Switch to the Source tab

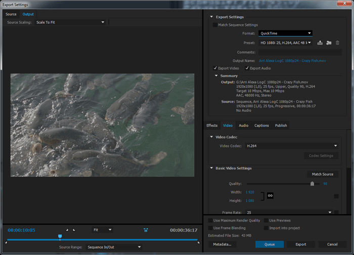tap(11, 14)
